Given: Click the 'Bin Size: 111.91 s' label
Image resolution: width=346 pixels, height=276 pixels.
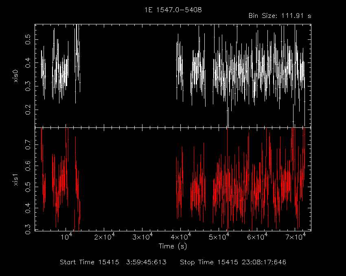Looking at the screenshot, I should pyautogui.click(x=280, y=16).
